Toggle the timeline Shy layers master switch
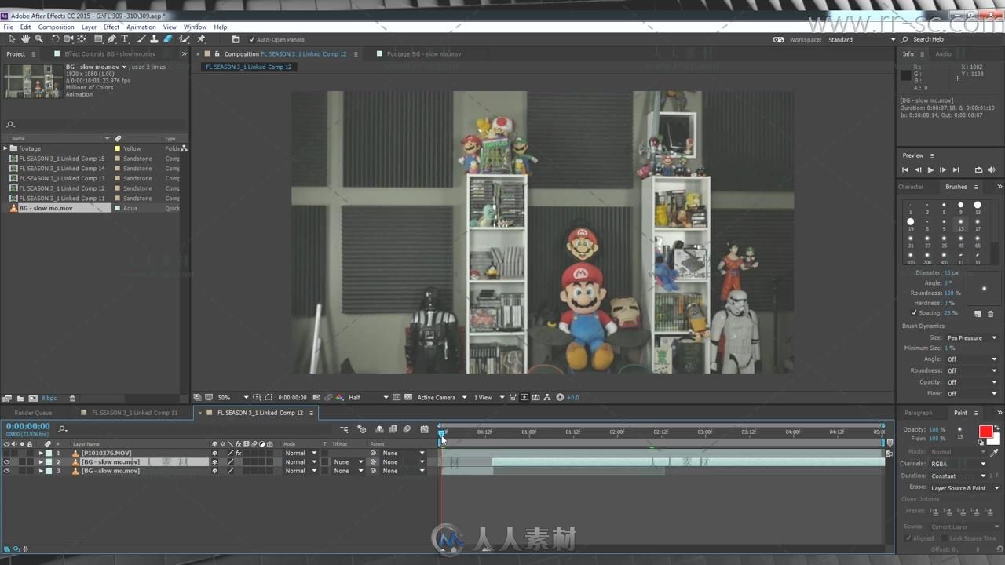This screenshot has height=565, width=1005. (x=379, y=429)
